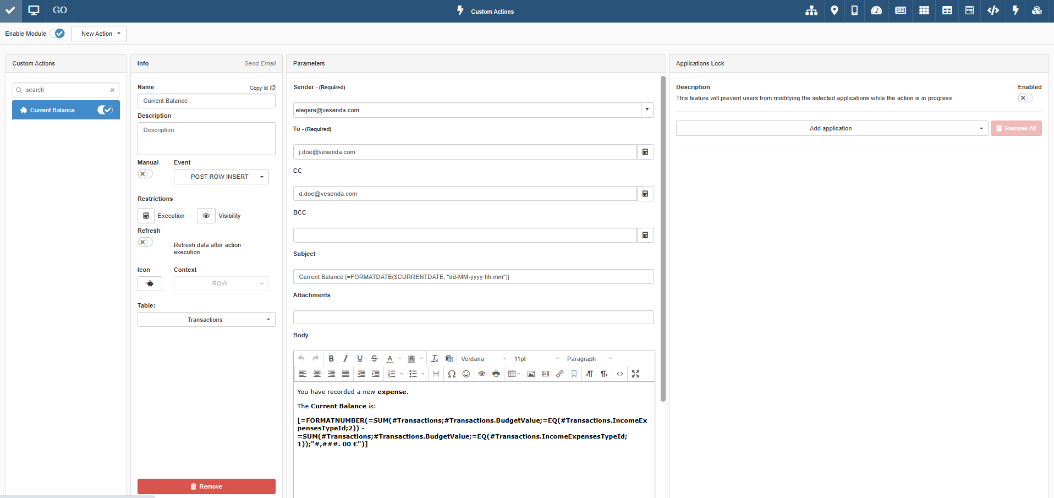The height and width of the screenshot is (498, 1054).
Task: Enable the Applications Lock switch
Action: tap(1025, 98)
